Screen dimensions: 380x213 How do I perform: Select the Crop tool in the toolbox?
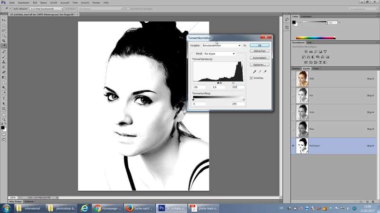tap(4, 41)
